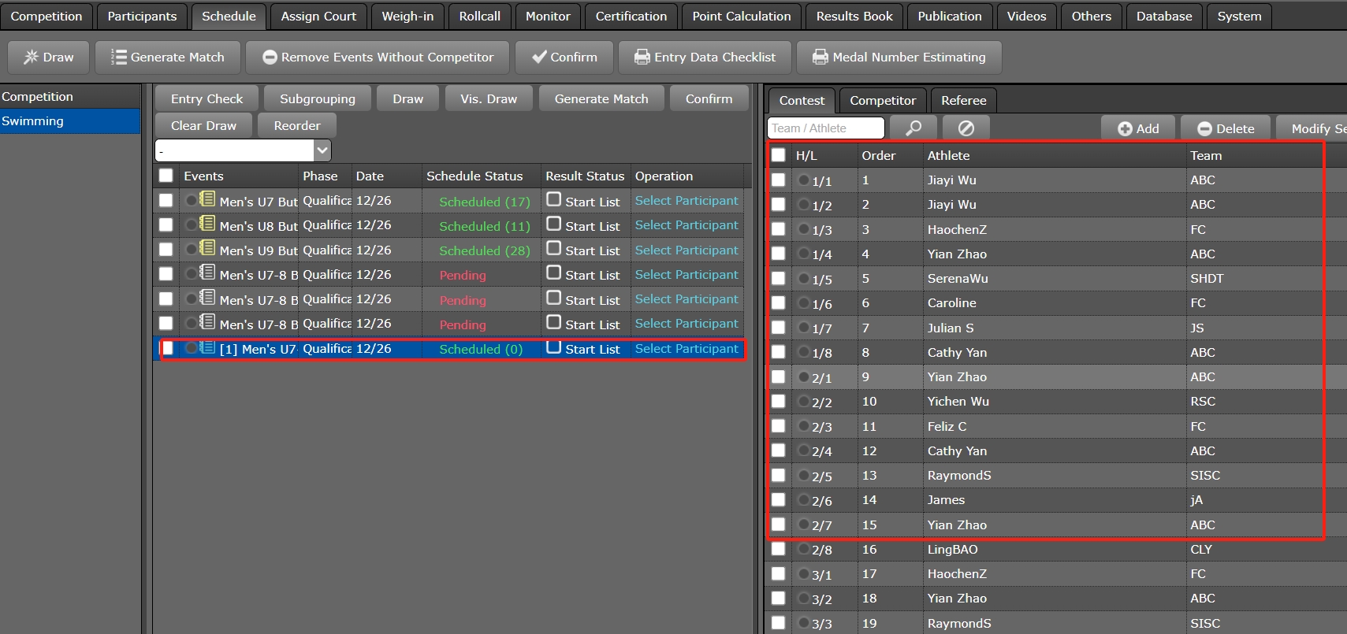Open the Others menu

tap(1091, 16)
